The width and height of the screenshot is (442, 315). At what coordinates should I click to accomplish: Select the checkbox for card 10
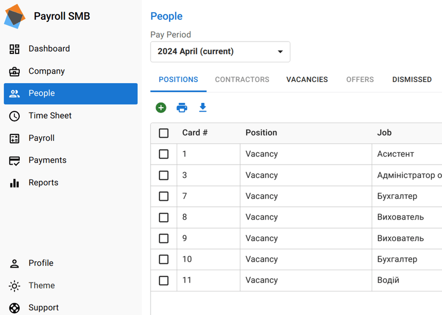164,260
